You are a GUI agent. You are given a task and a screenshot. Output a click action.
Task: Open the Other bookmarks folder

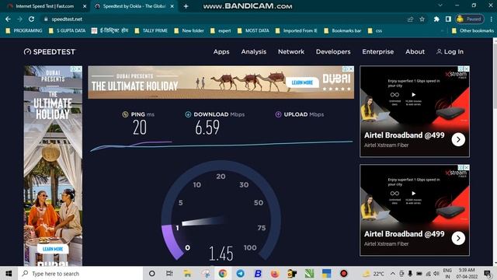[473, 31]
